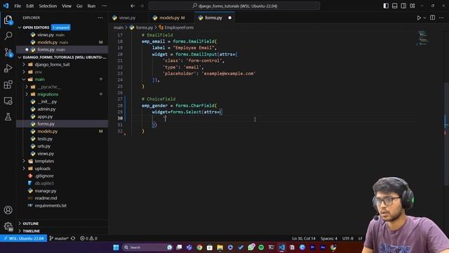This screenshot has height=253, width=449.
Task: Open the Accounts menu icon
Action: pos(8,210)
